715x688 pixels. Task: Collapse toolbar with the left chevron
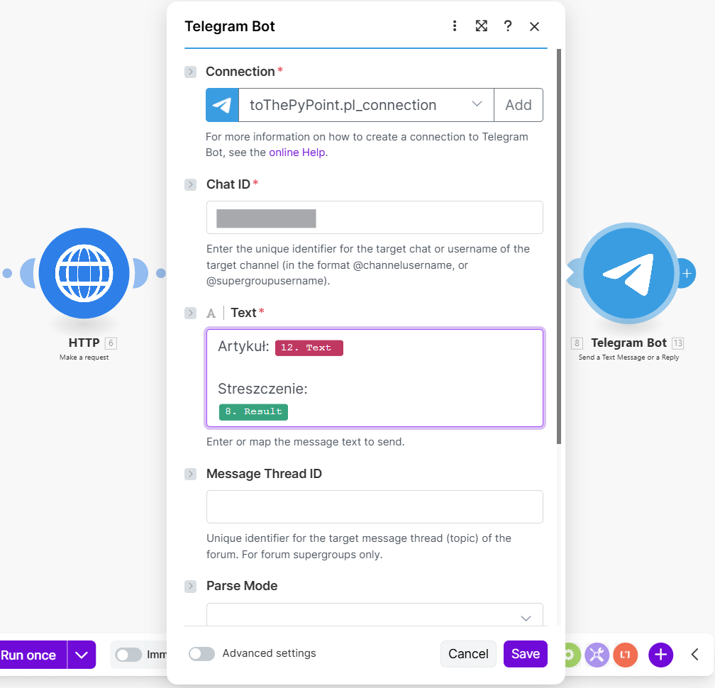[695, 655]
